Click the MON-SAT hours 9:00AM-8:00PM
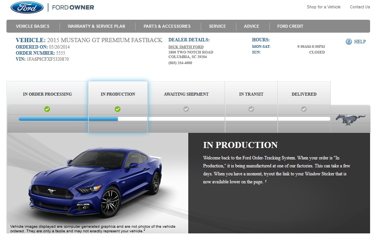This screenshot has height=241, width=386. (x=311, y=47)
